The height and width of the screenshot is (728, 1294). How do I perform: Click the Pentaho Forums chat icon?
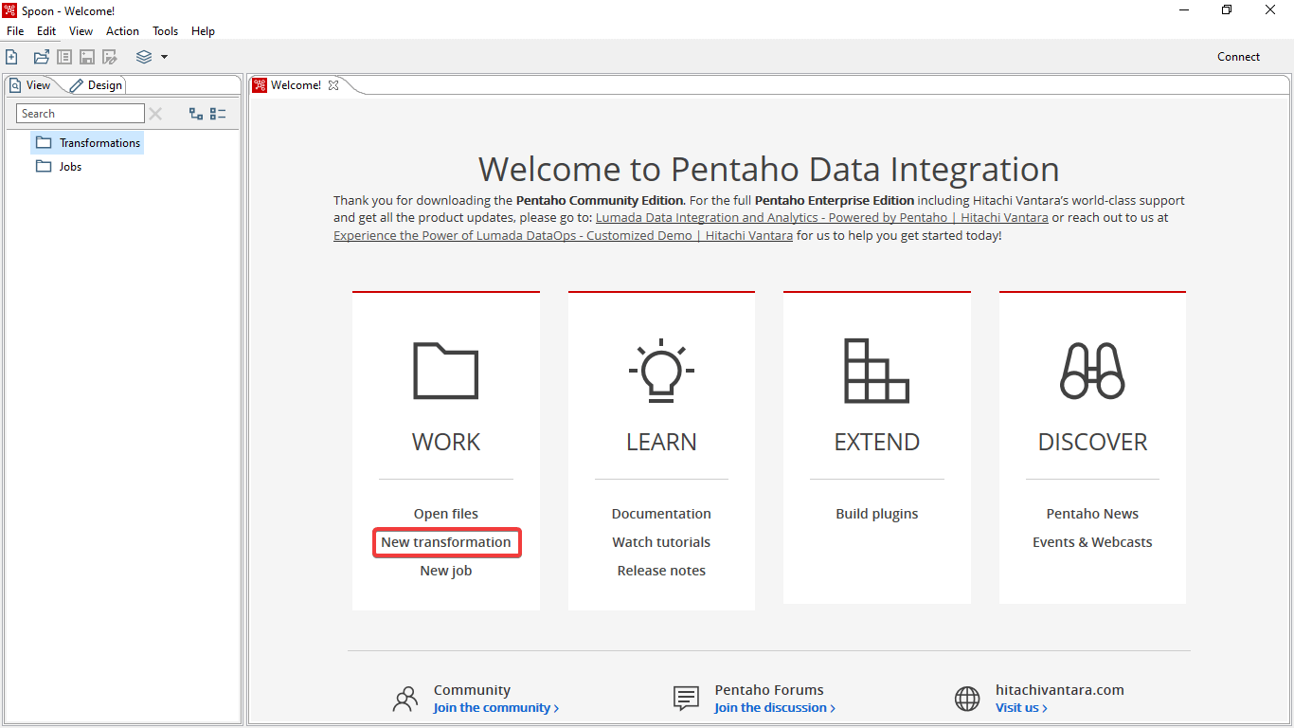[x=686, y=700]
